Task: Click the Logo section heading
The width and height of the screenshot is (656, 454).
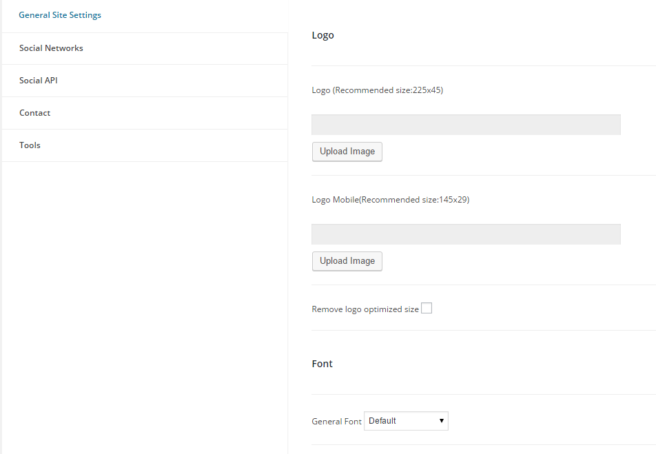Action: (x=322, y=35)
